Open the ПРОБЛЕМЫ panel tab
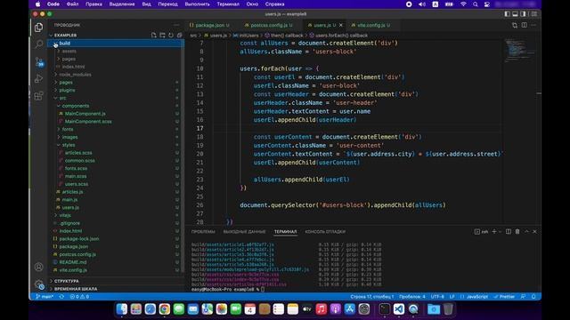The width and height of the screenshot is (570, 320). click(x=203, y=231)
